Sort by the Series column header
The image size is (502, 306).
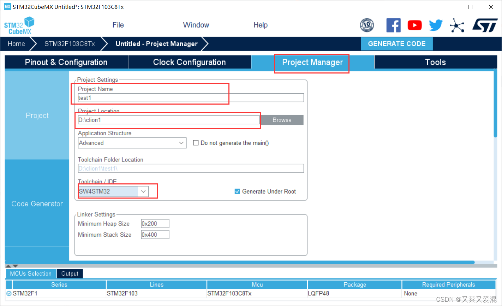[x=59, y=285]
